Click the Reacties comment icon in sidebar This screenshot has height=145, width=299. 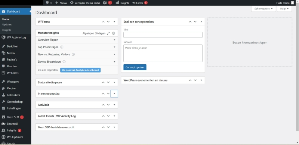(x=3, y=66)
